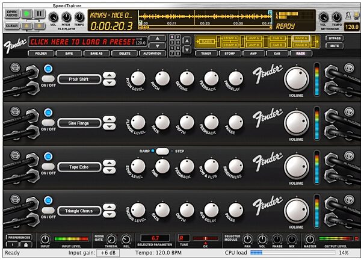Click the Tape Echo next-effect down arrow
The width and height of the screenshot is (361, 260).
point(110,170)
